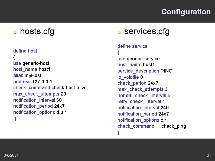Click 'check_command check-host-alive' text
The height and width of the screenshot is (161, 215).
coord(50,88)
